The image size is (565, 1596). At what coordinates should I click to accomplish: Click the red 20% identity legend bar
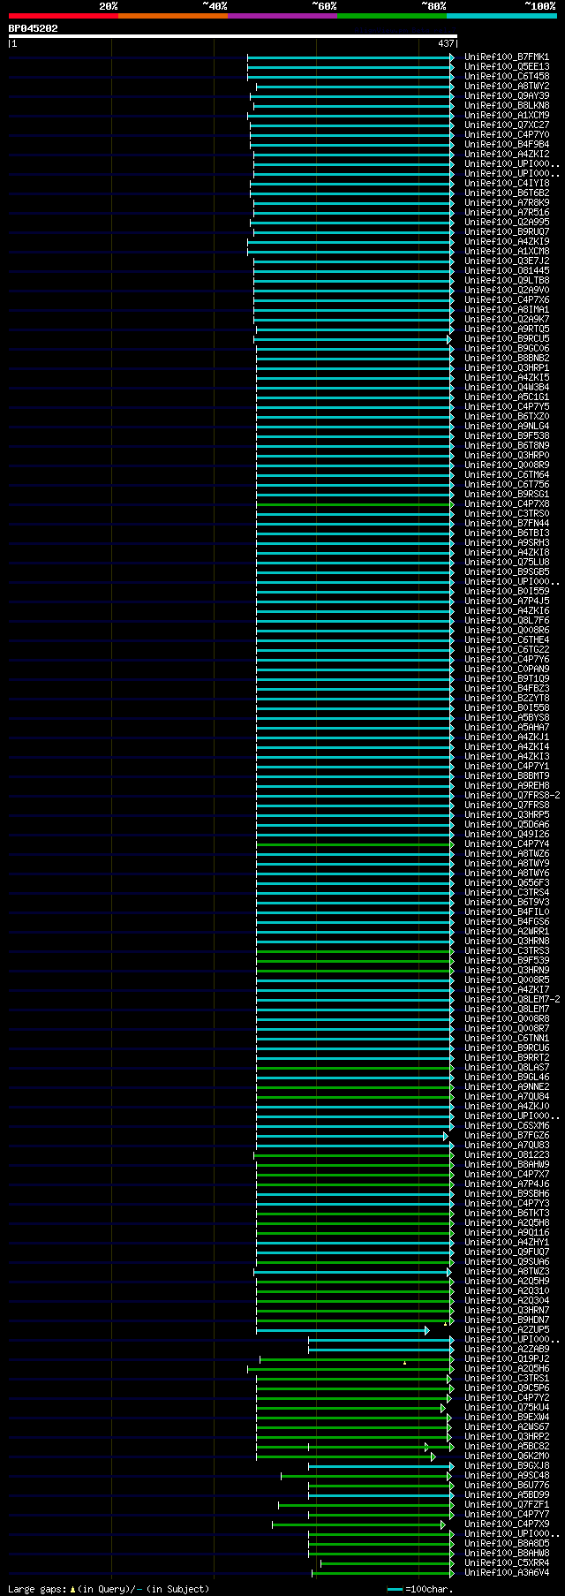[x=64, y=16]
